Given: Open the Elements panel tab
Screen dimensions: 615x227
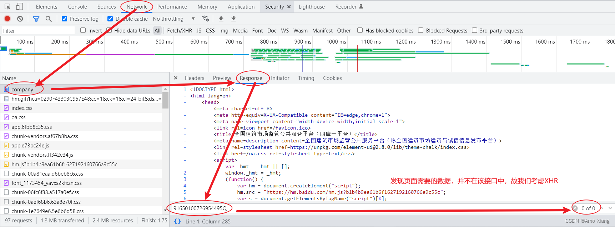Looking at the screenshot, I should (46, 6).
